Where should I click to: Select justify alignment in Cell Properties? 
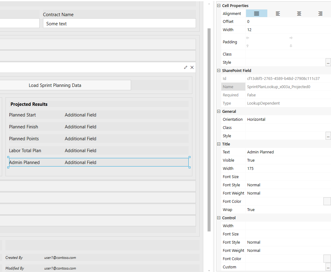point(257,13)
